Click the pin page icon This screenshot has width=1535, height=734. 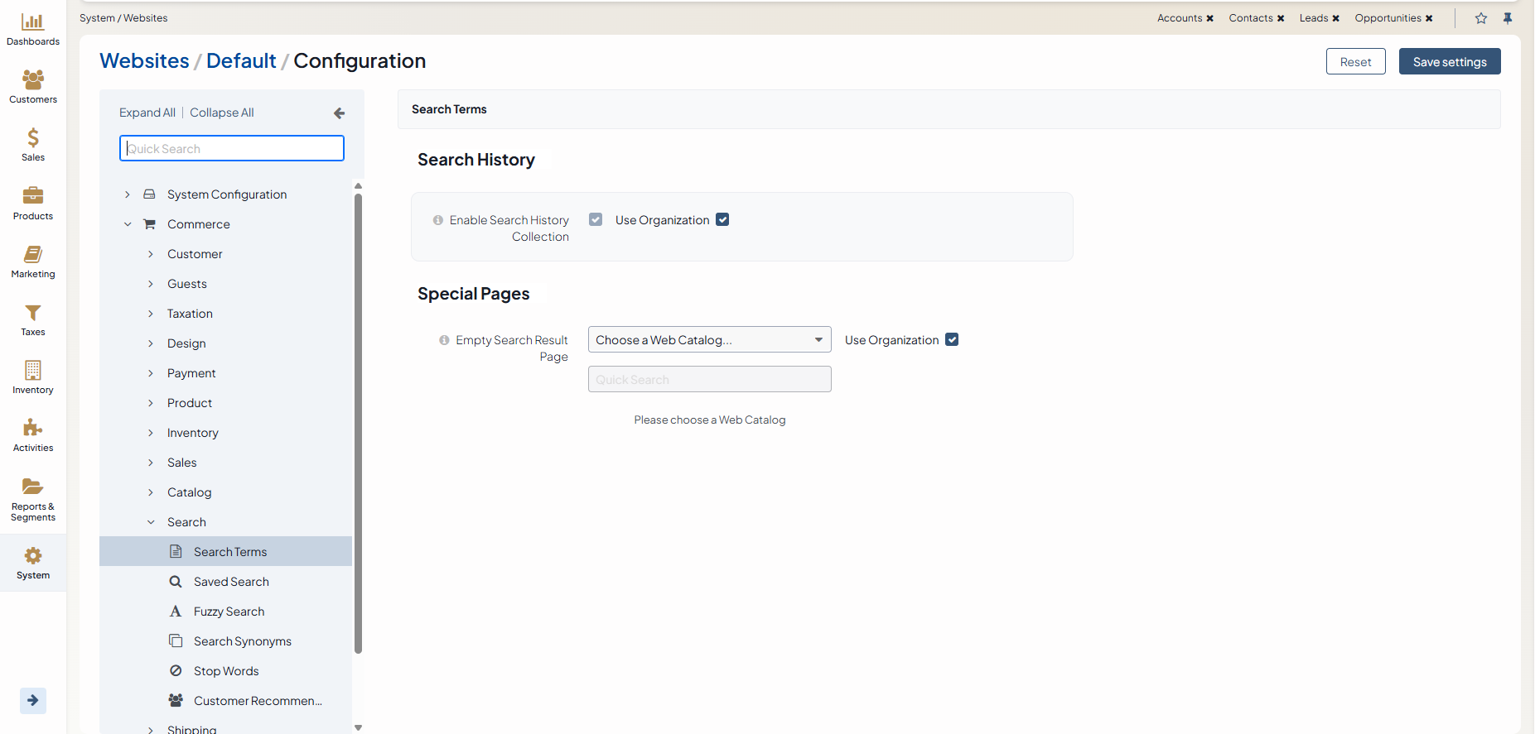pos(1508,18)
